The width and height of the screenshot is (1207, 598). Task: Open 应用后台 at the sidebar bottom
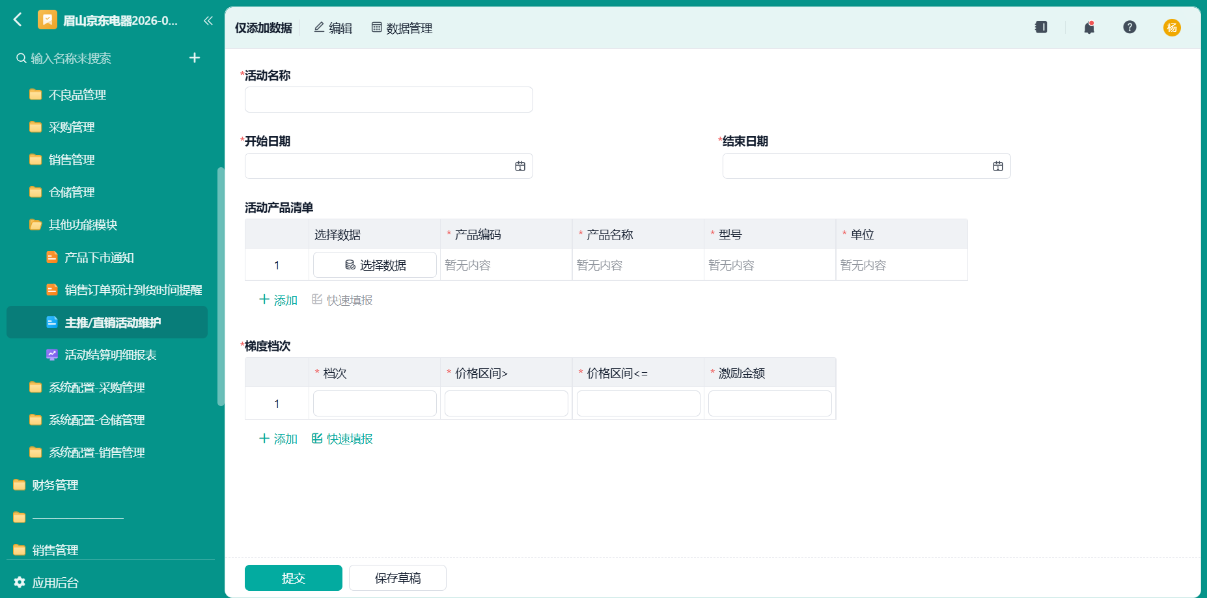47,582
